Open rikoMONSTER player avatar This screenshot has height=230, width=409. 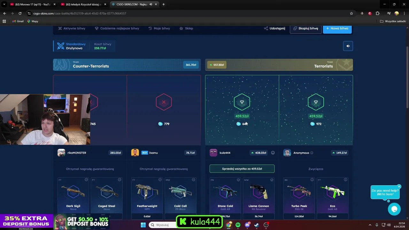(61, 153)
